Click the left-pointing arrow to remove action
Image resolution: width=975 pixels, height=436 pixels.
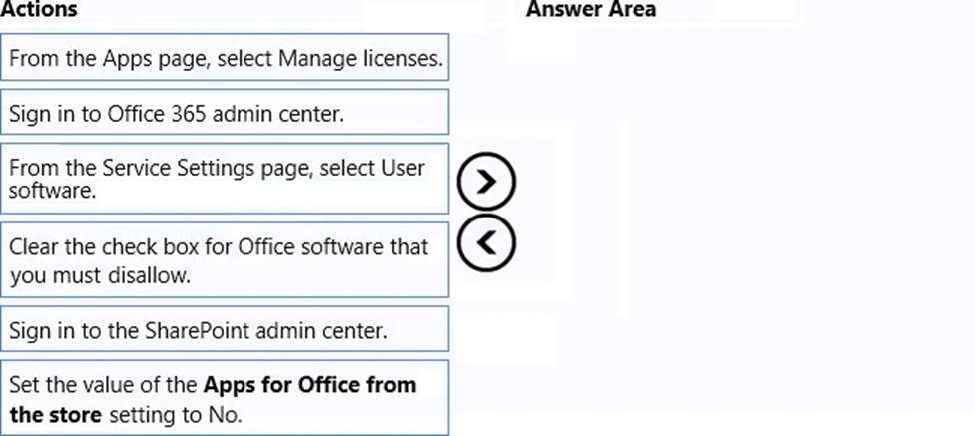(486, 242)
